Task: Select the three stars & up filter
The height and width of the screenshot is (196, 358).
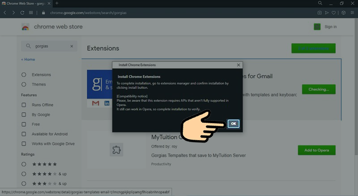Action: pos(24,183)
